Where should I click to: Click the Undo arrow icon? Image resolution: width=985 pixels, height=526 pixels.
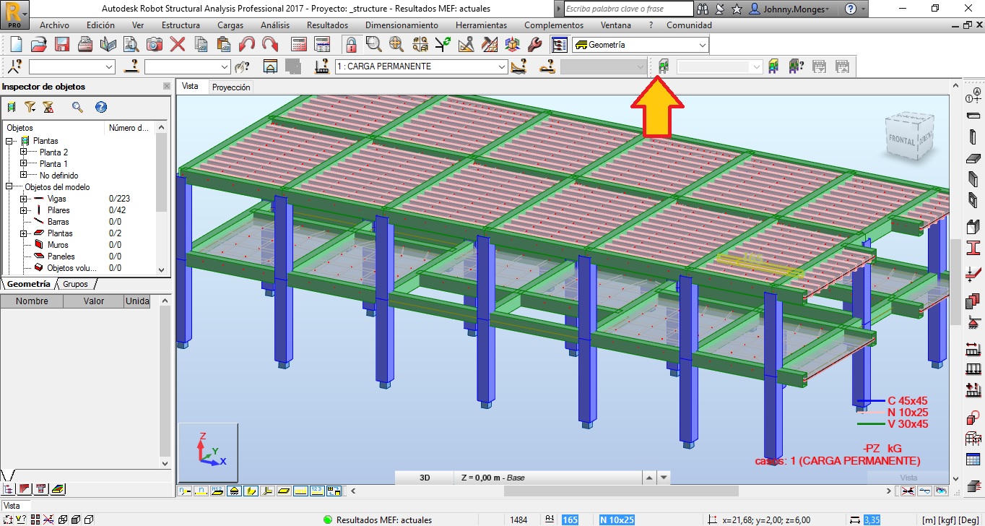(247, 45)
